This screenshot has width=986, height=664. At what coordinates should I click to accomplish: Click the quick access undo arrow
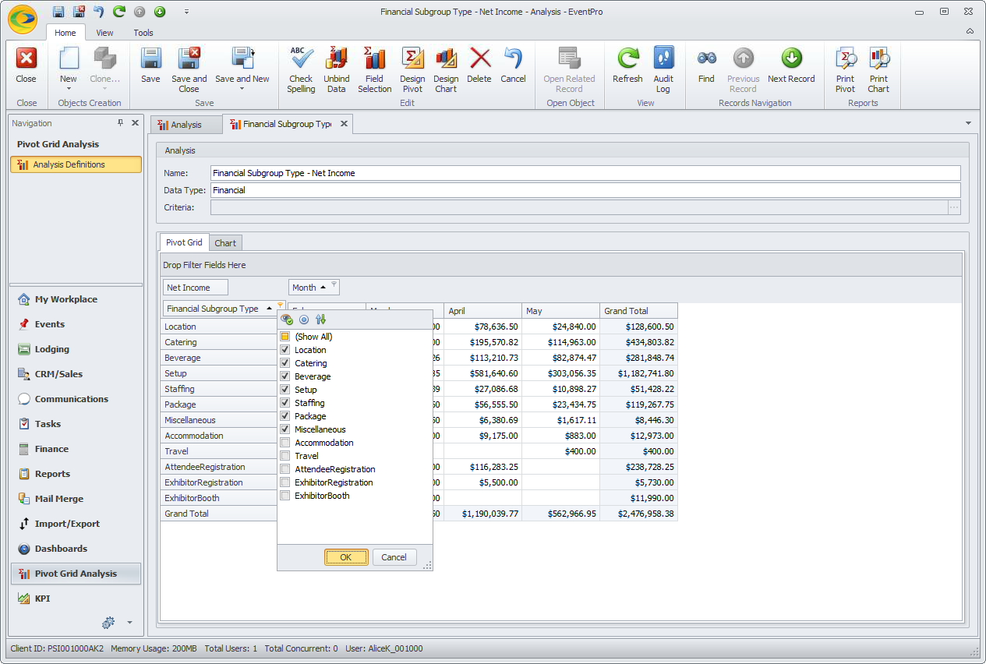pos(99,12)
